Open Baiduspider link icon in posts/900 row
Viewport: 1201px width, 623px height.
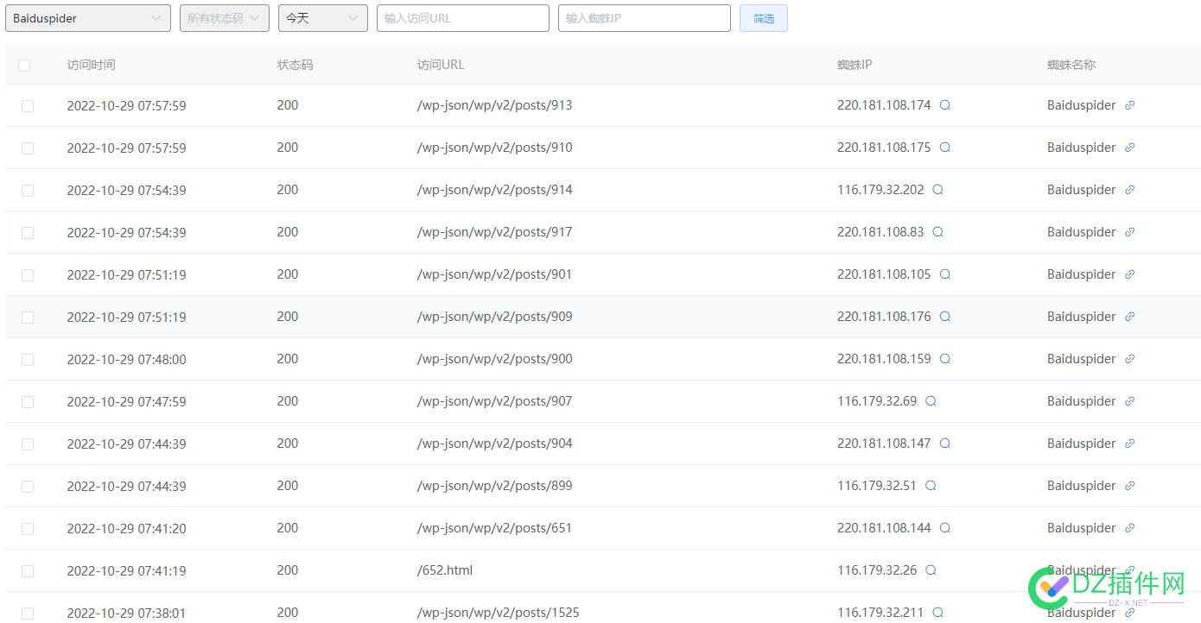point(1129,359)
